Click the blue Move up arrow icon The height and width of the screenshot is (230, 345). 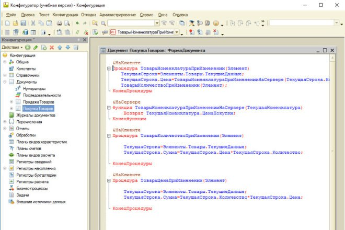(x=60, y=48)
